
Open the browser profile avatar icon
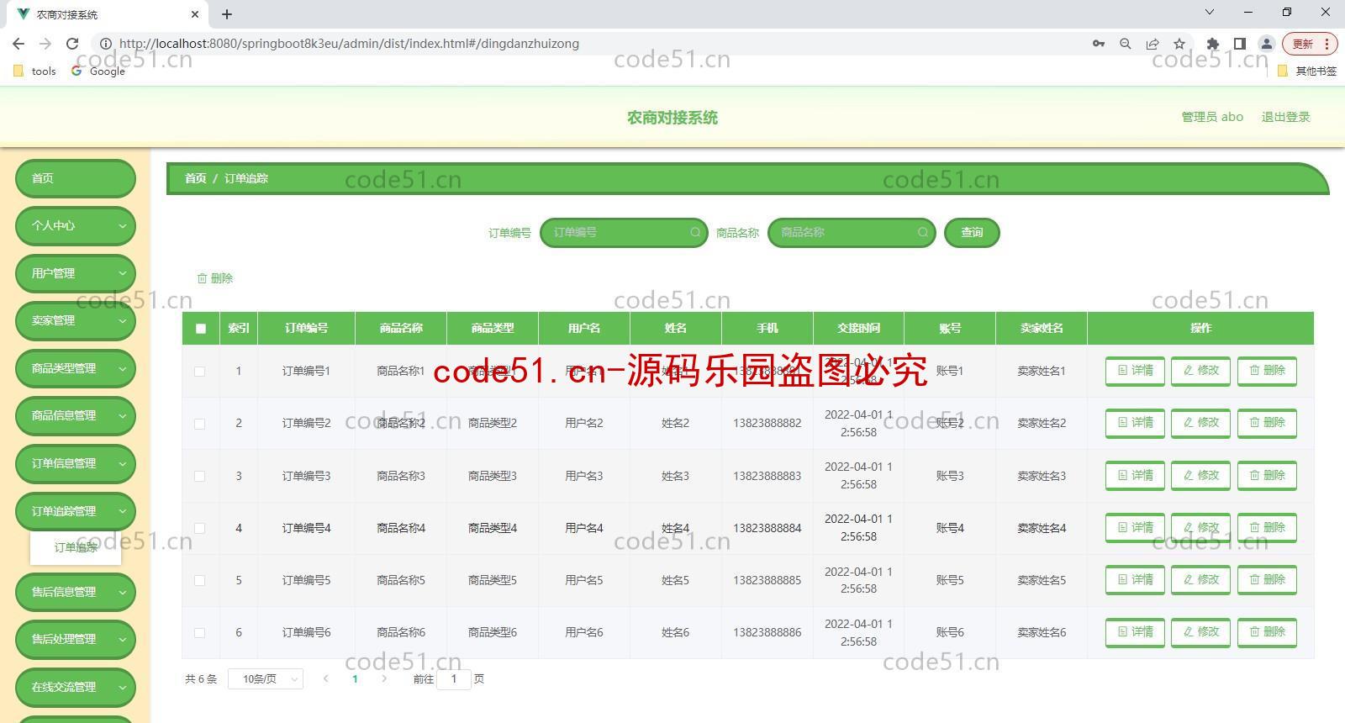pyautogui.click(x=1266, y=44)
